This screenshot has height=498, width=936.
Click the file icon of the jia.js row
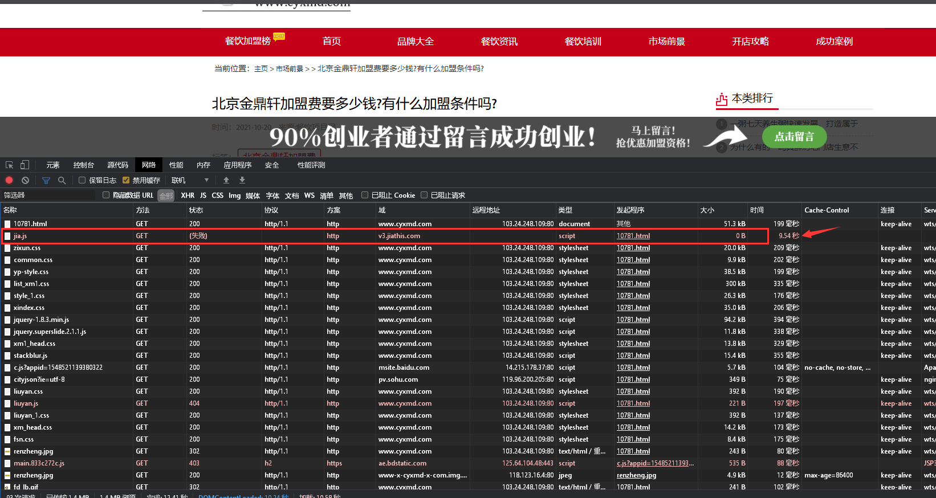(7, 236)
